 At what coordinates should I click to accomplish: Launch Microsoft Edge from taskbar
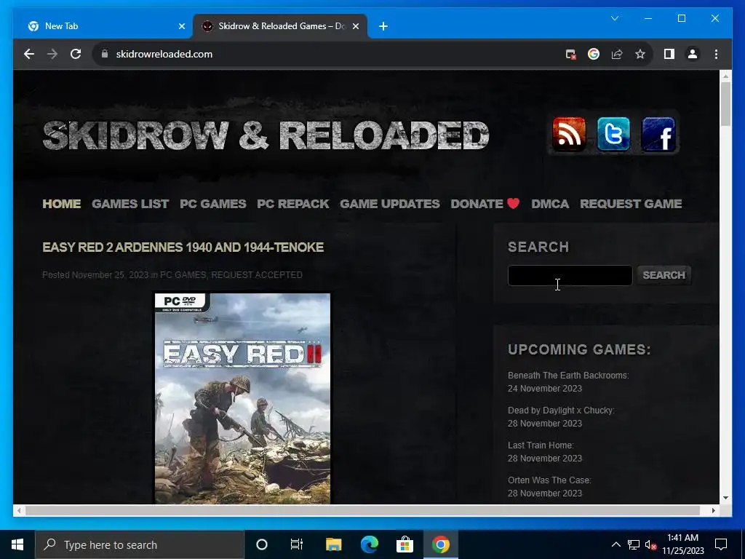(x=369, y=544)
